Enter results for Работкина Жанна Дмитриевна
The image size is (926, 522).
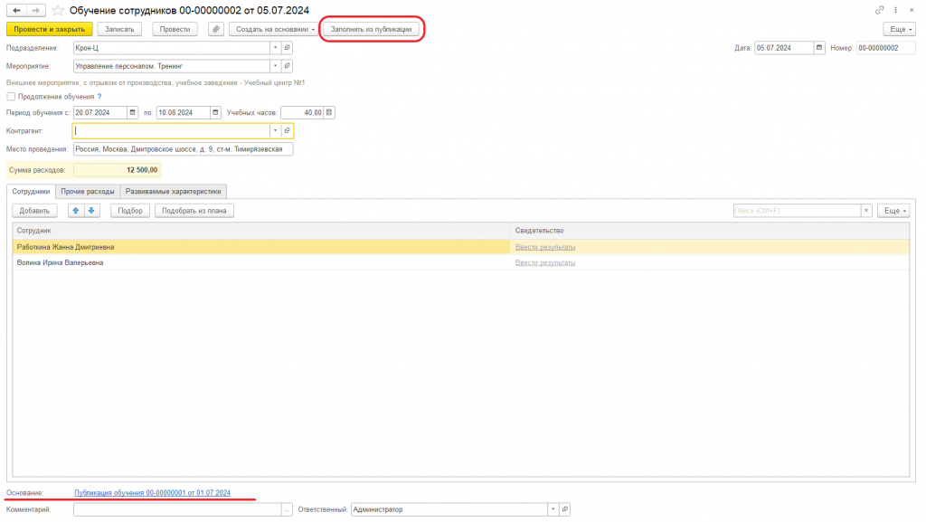(545, 247)
